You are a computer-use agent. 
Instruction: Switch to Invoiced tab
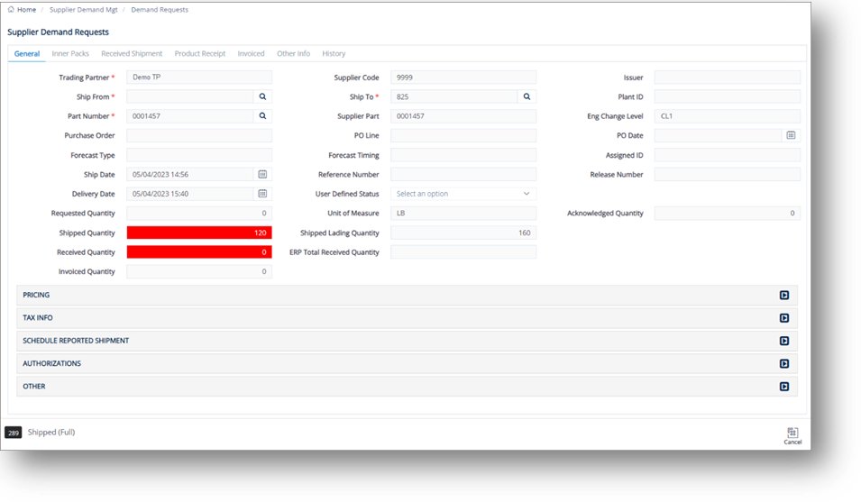pos(251,54)
